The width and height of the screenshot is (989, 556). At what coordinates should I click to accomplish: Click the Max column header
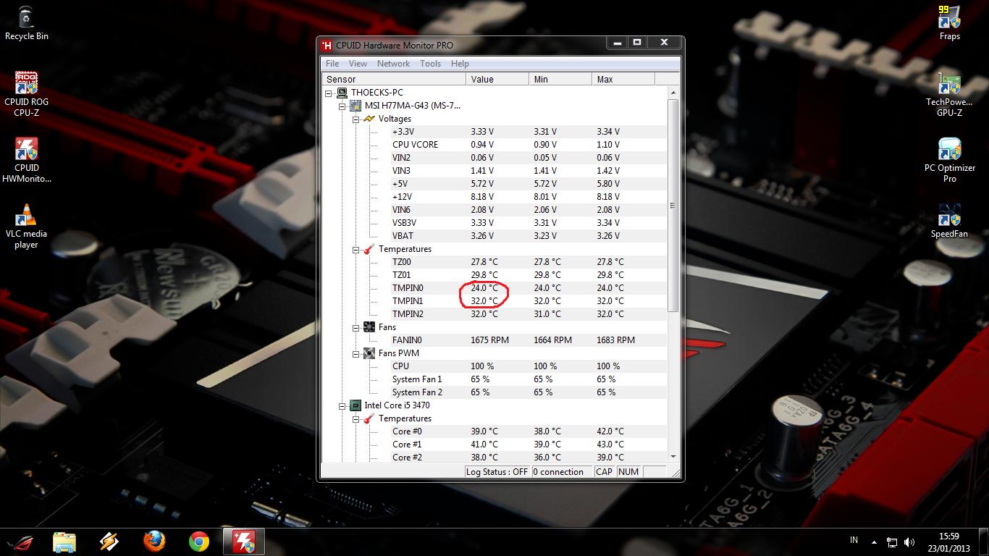tap(623, 79)
